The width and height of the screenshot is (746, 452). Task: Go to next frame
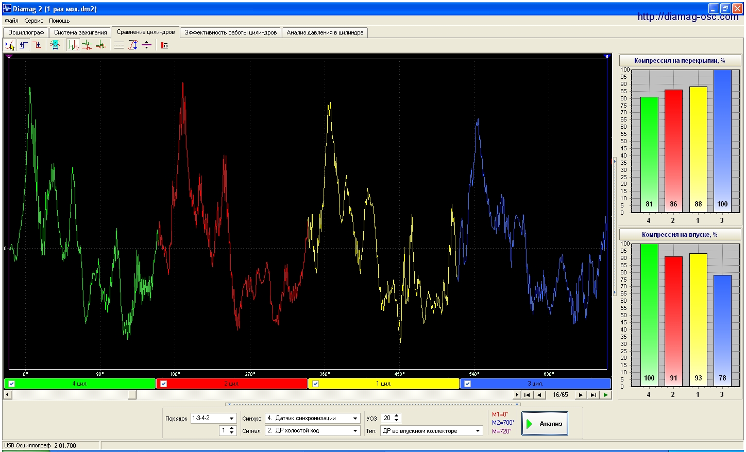581,395
